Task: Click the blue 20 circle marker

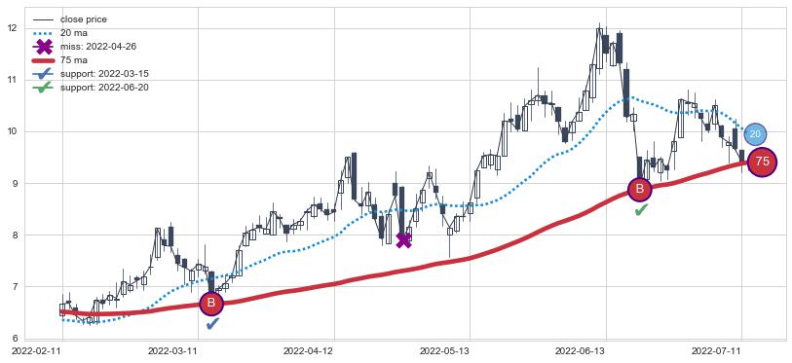Action: pyautogui.click(x=755, y=133)
